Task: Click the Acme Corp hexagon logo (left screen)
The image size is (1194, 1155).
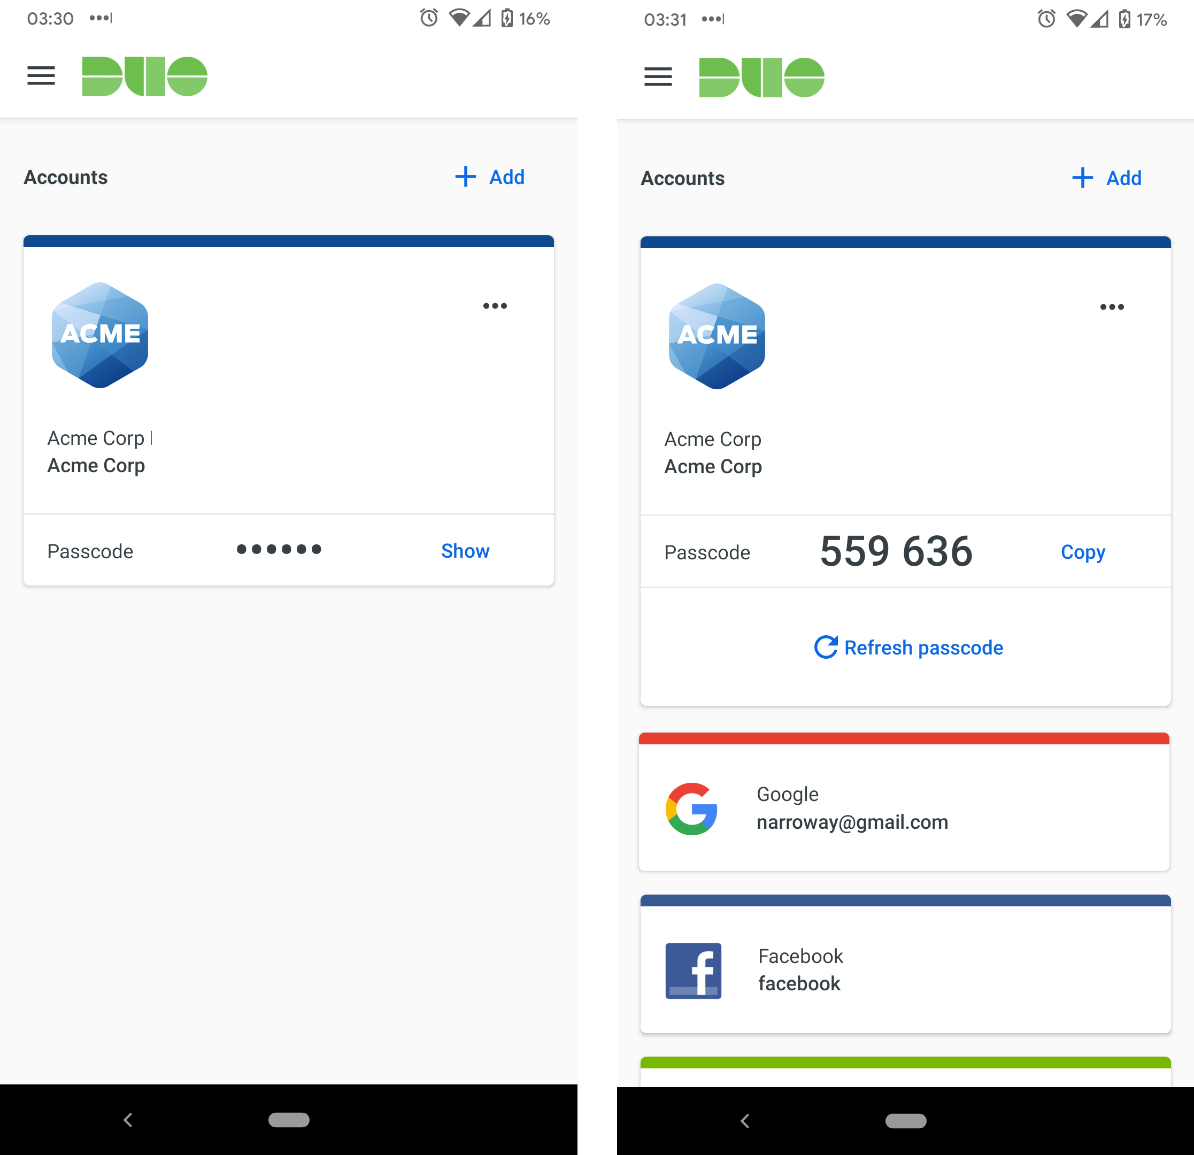Action: click(x=100, y=335)
